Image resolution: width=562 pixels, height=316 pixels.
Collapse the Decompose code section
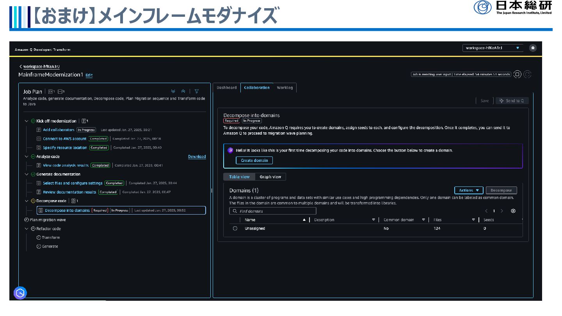click(27, 201)
